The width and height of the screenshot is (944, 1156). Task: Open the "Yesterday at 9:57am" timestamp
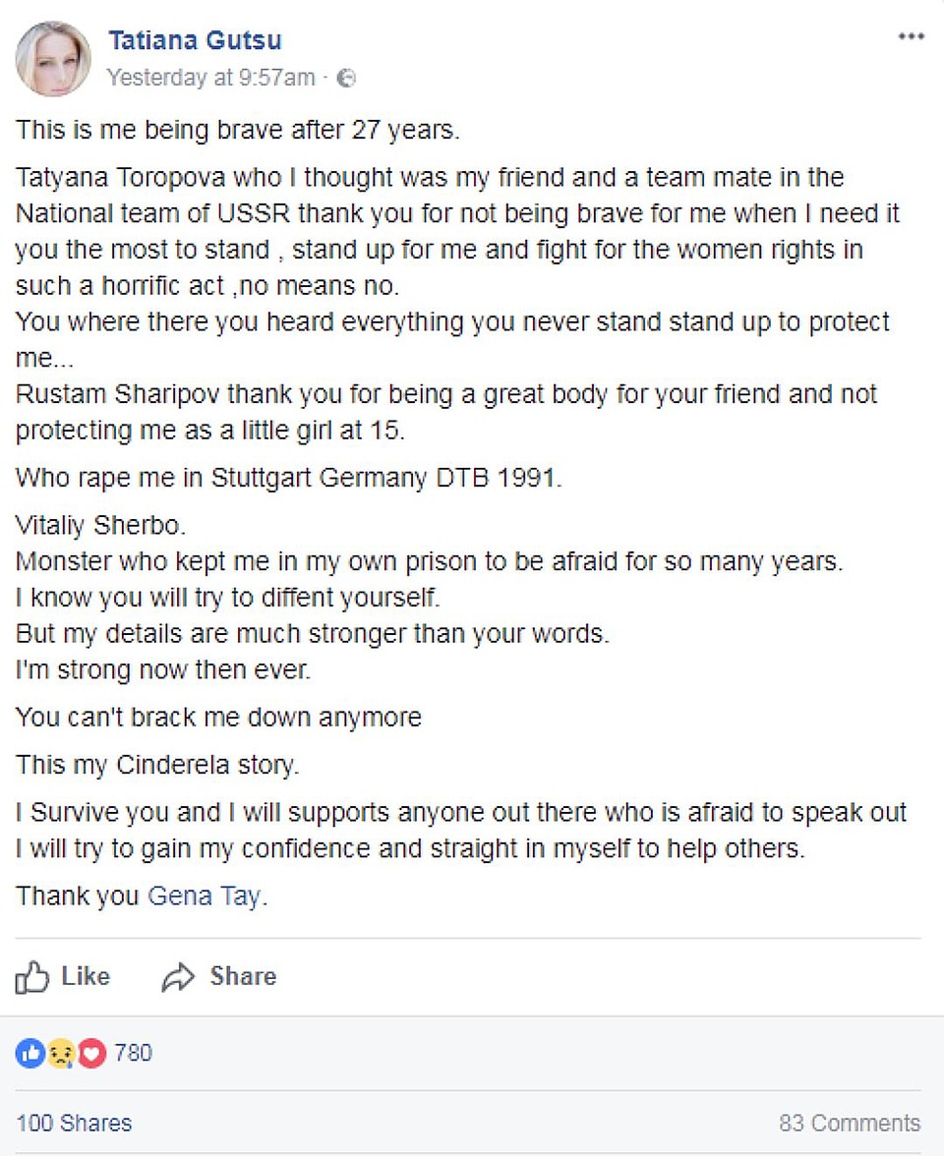click(x=210, y=78)
